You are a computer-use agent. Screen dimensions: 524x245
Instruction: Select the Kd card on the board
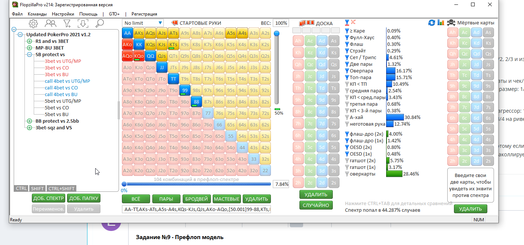pyautogui.click(x=322, y=52)
